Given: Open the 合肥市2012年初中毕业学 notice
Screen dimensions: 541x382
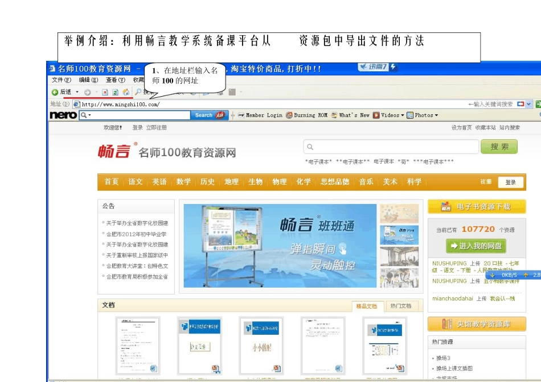Looking at the screenshot, I should [x=136, y=234].
